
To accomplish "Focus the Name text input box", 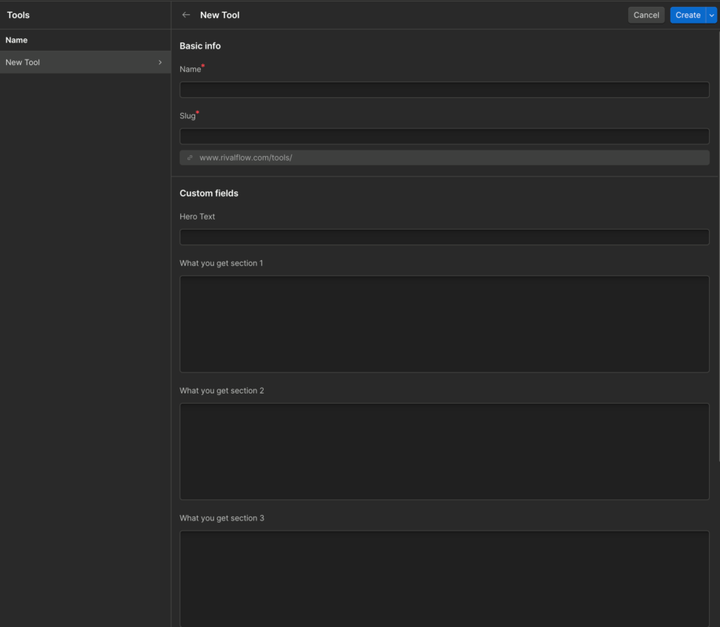I will (444, 89).
